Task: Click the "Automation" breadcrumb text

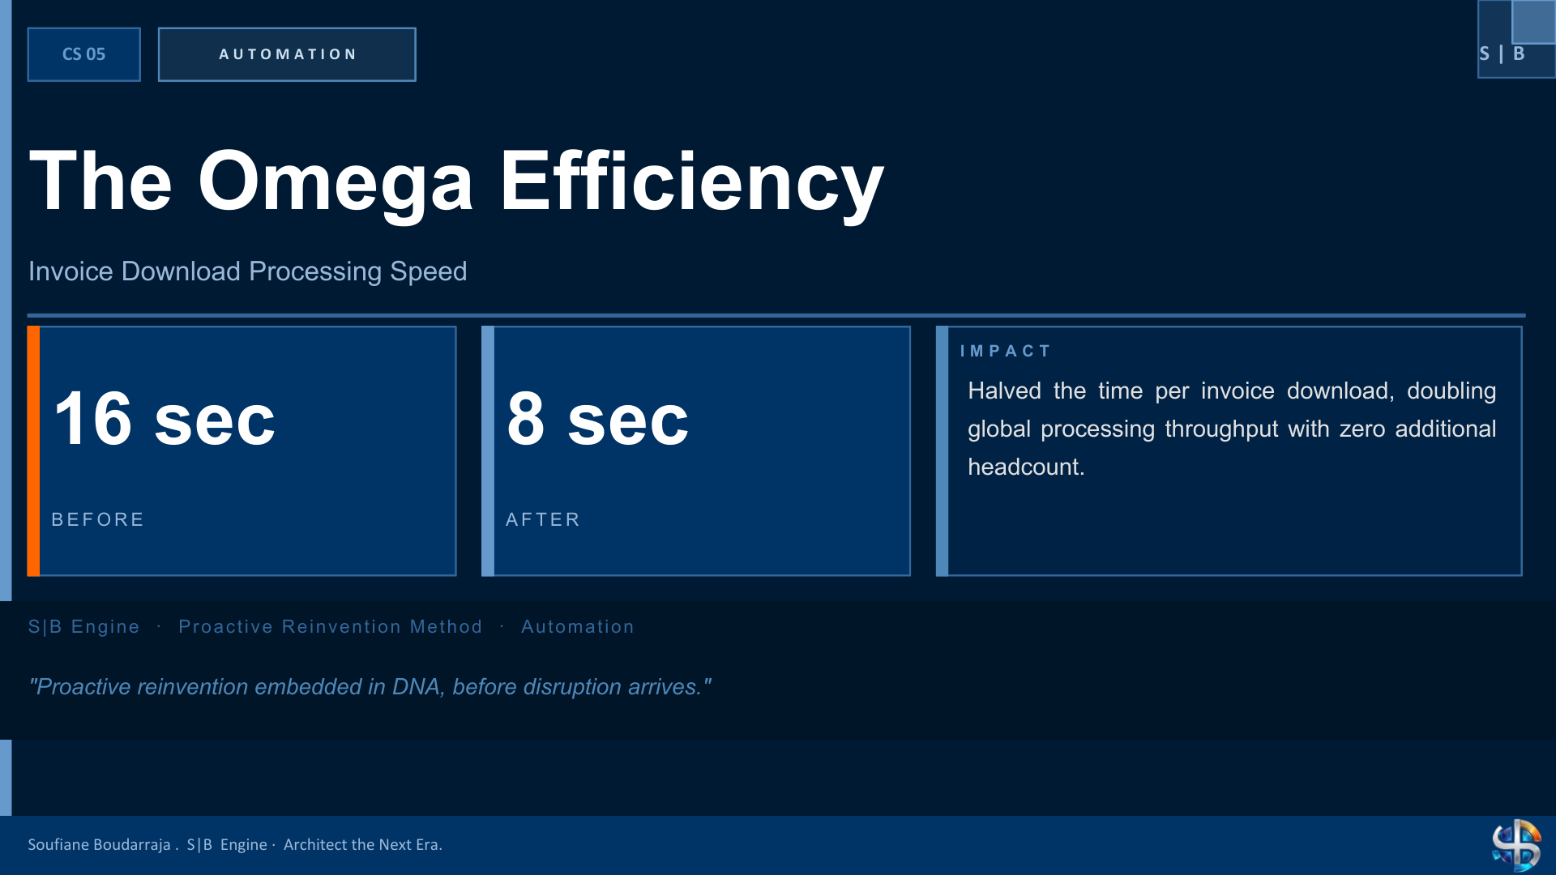Action: (x=578, y=626)
